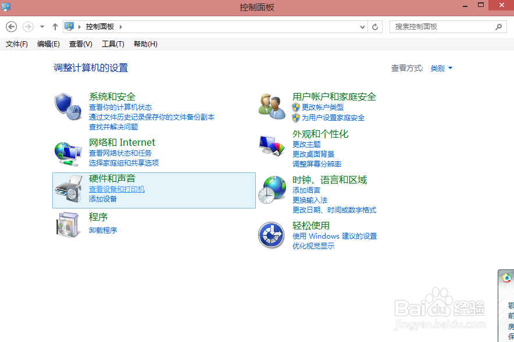Image resolution: width=514 pixels, height=342 pixels.
Task: Open the 查看(V) menu
Action: [x=81, y=44]
